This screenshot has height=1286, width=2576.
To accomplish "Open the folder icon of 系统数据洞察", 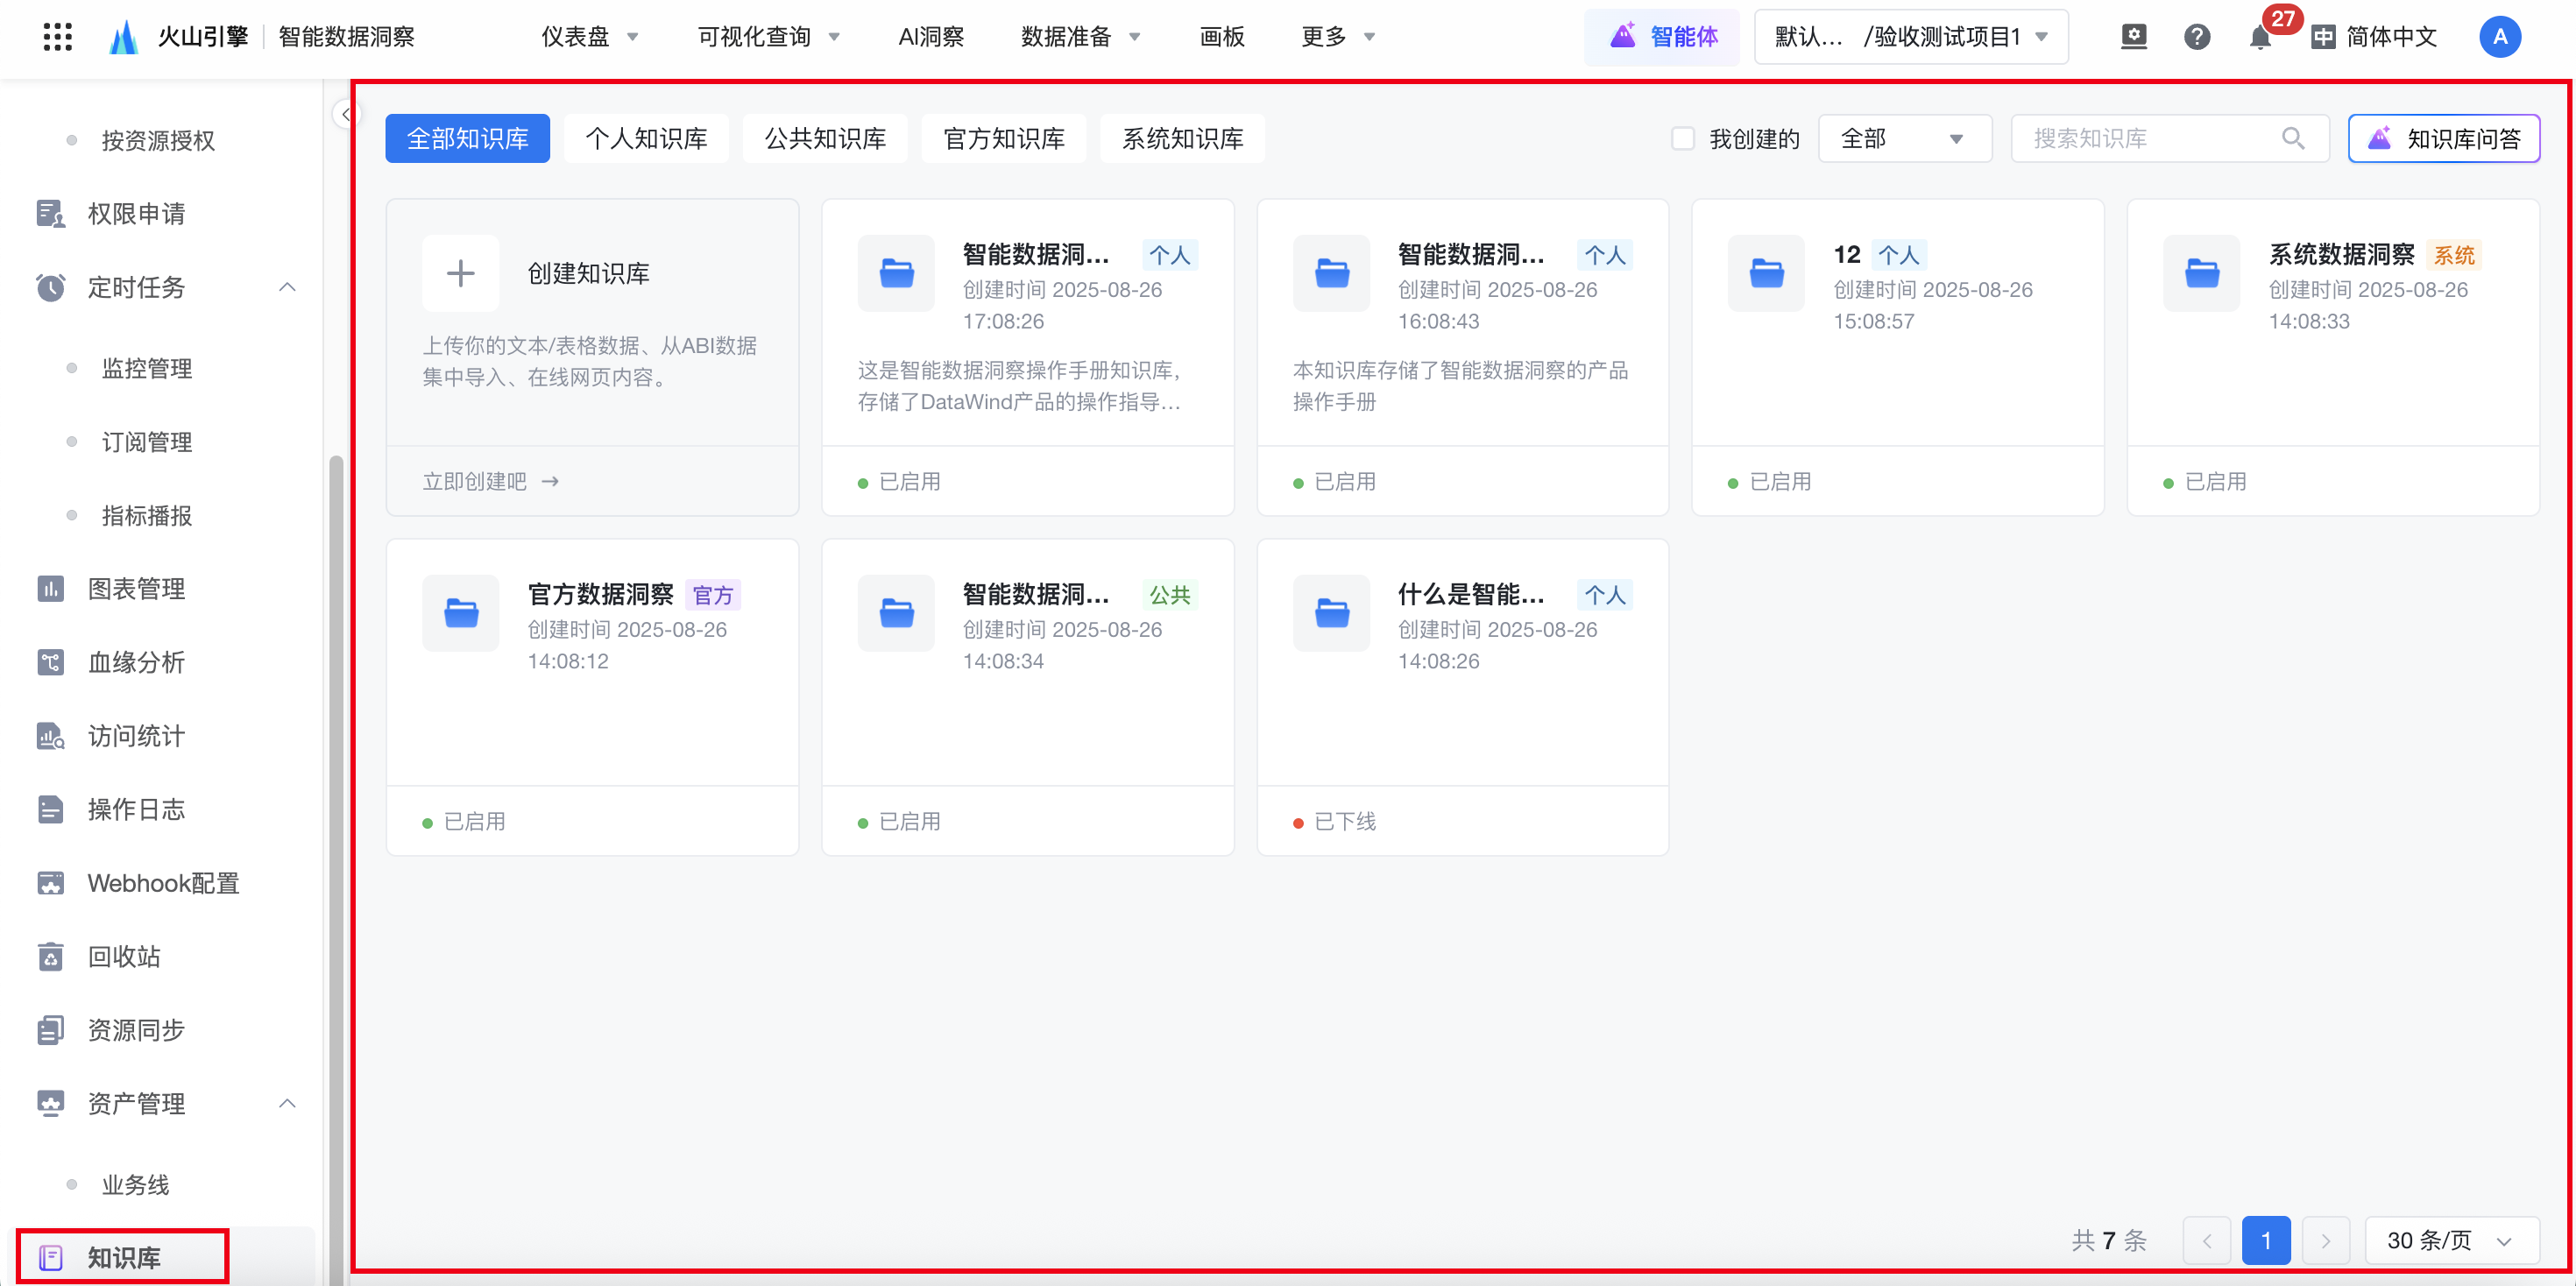I will pyautogui.click(x=2201, y=273).
